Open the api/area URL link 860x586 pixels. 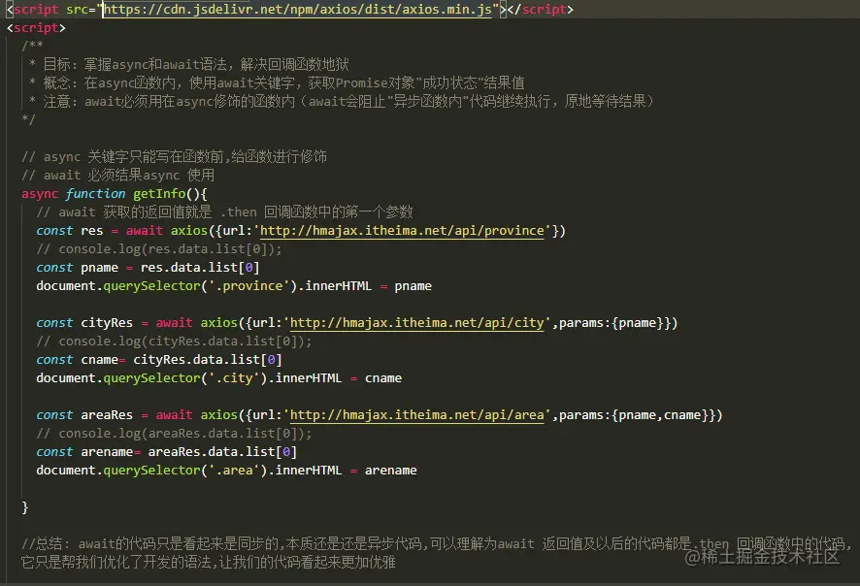pos(416,415)
